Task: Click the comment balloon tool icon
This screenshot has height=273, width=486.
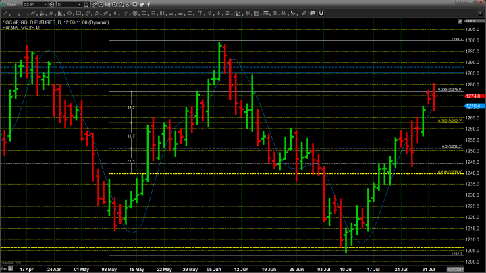Action: (x=313, y=13)
